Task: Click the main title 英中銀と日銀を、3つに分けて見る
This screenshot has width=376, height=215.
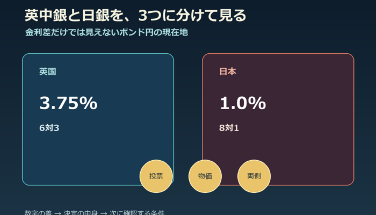Action: tap(135, 16)
